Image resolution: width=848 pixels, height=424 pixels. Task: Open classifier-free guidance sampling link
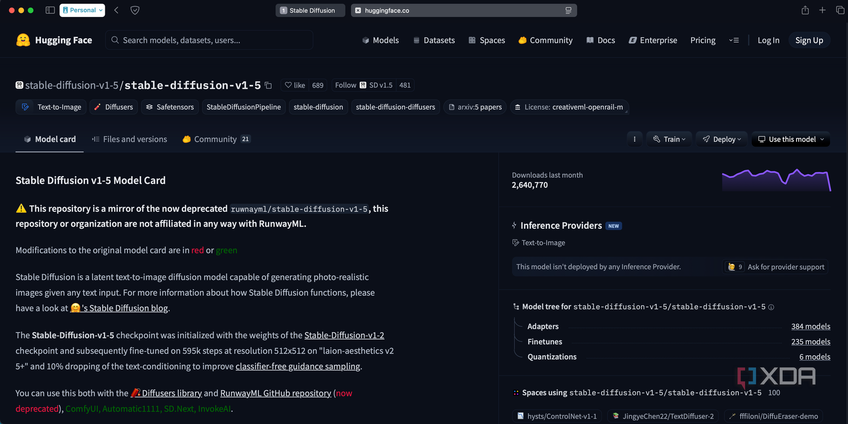coord(298,366)
